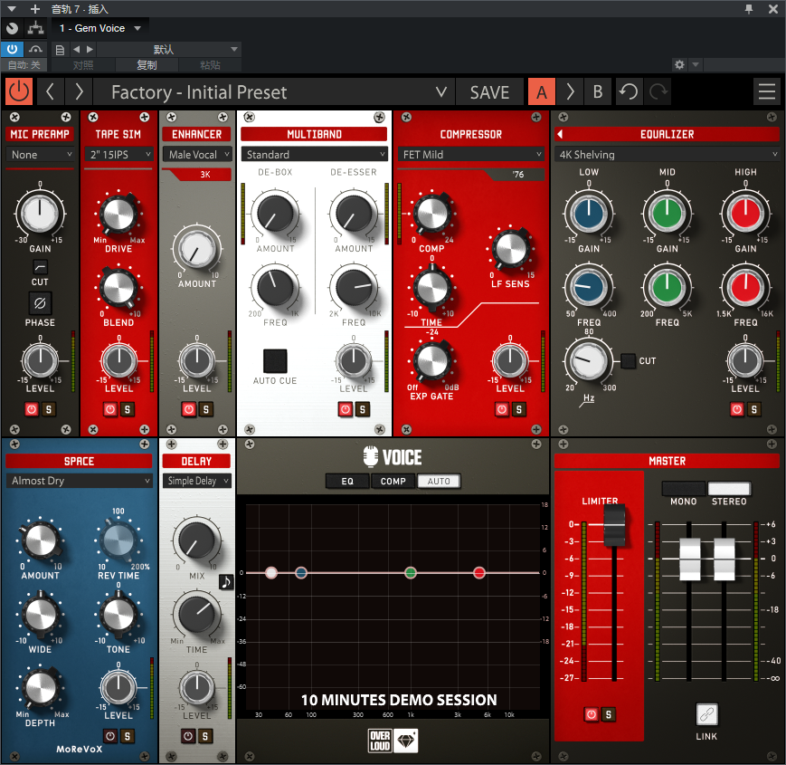Click the redo arrow icon
Image resolution: width=786 pixels, height=765 pixels.
[658, 91]
